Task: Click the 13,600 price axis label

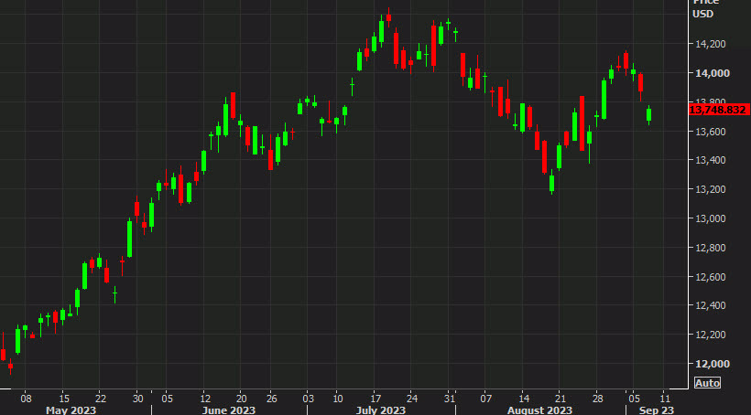Action: (711, 132)
